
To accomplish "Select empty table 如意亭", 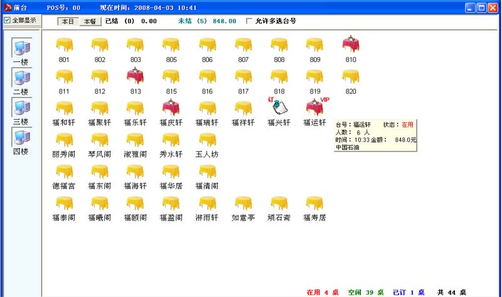I will click(243, 204).
